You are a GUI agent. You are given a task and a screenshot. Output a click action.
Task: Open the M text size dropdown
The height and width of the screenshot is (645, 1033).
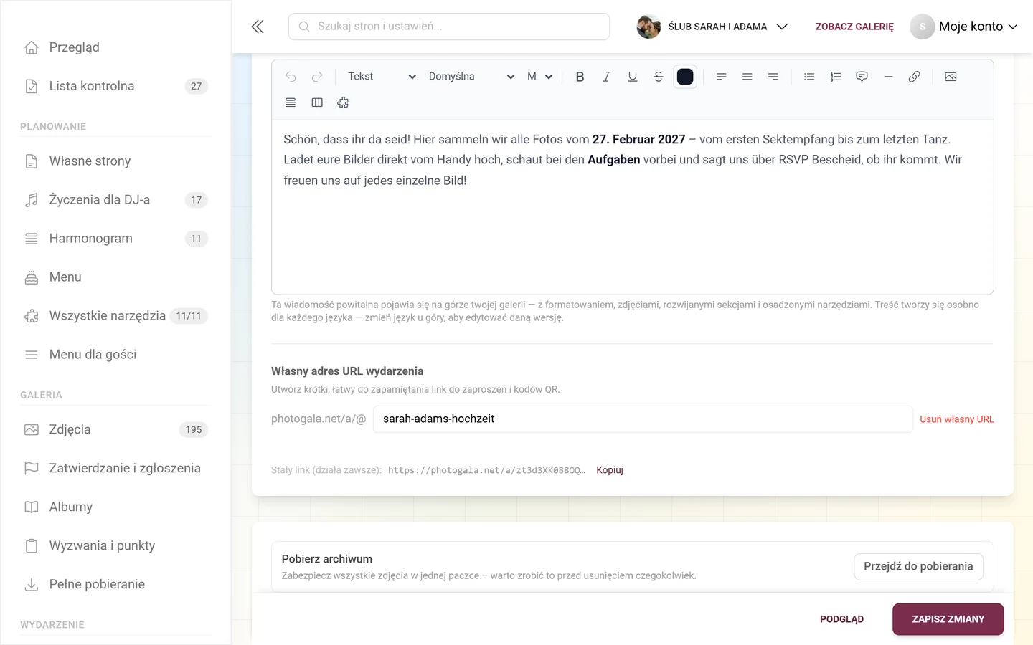pyautogui.click(x=539, y=77)
